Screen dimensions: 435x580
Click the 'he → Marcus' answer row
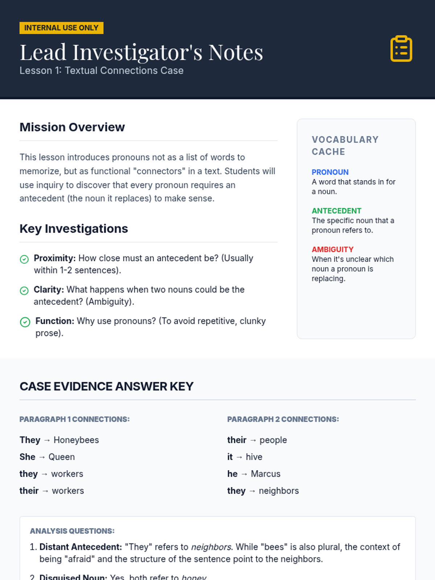coord(254,474)
